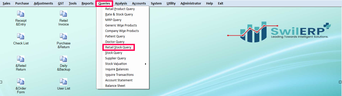342x96 pixels.
Task: Open Balance Sheet
Action: point(123,86)
